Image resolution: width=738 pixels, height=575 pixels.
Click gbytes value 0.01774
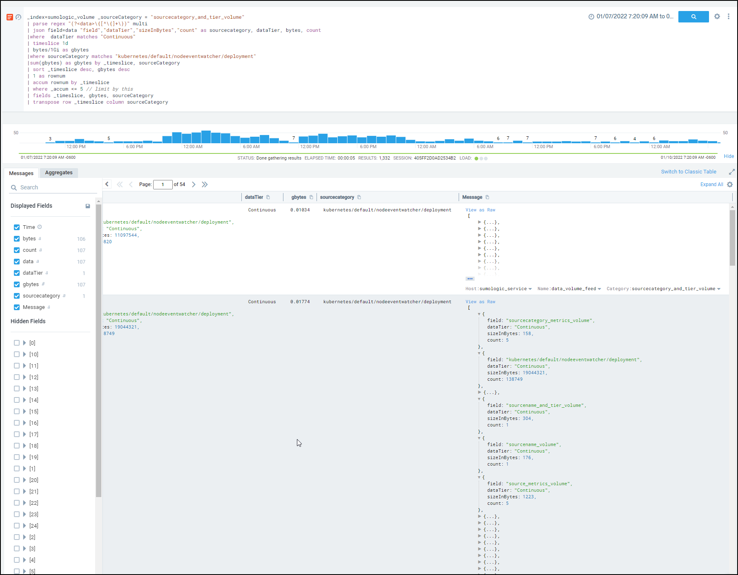300,302
